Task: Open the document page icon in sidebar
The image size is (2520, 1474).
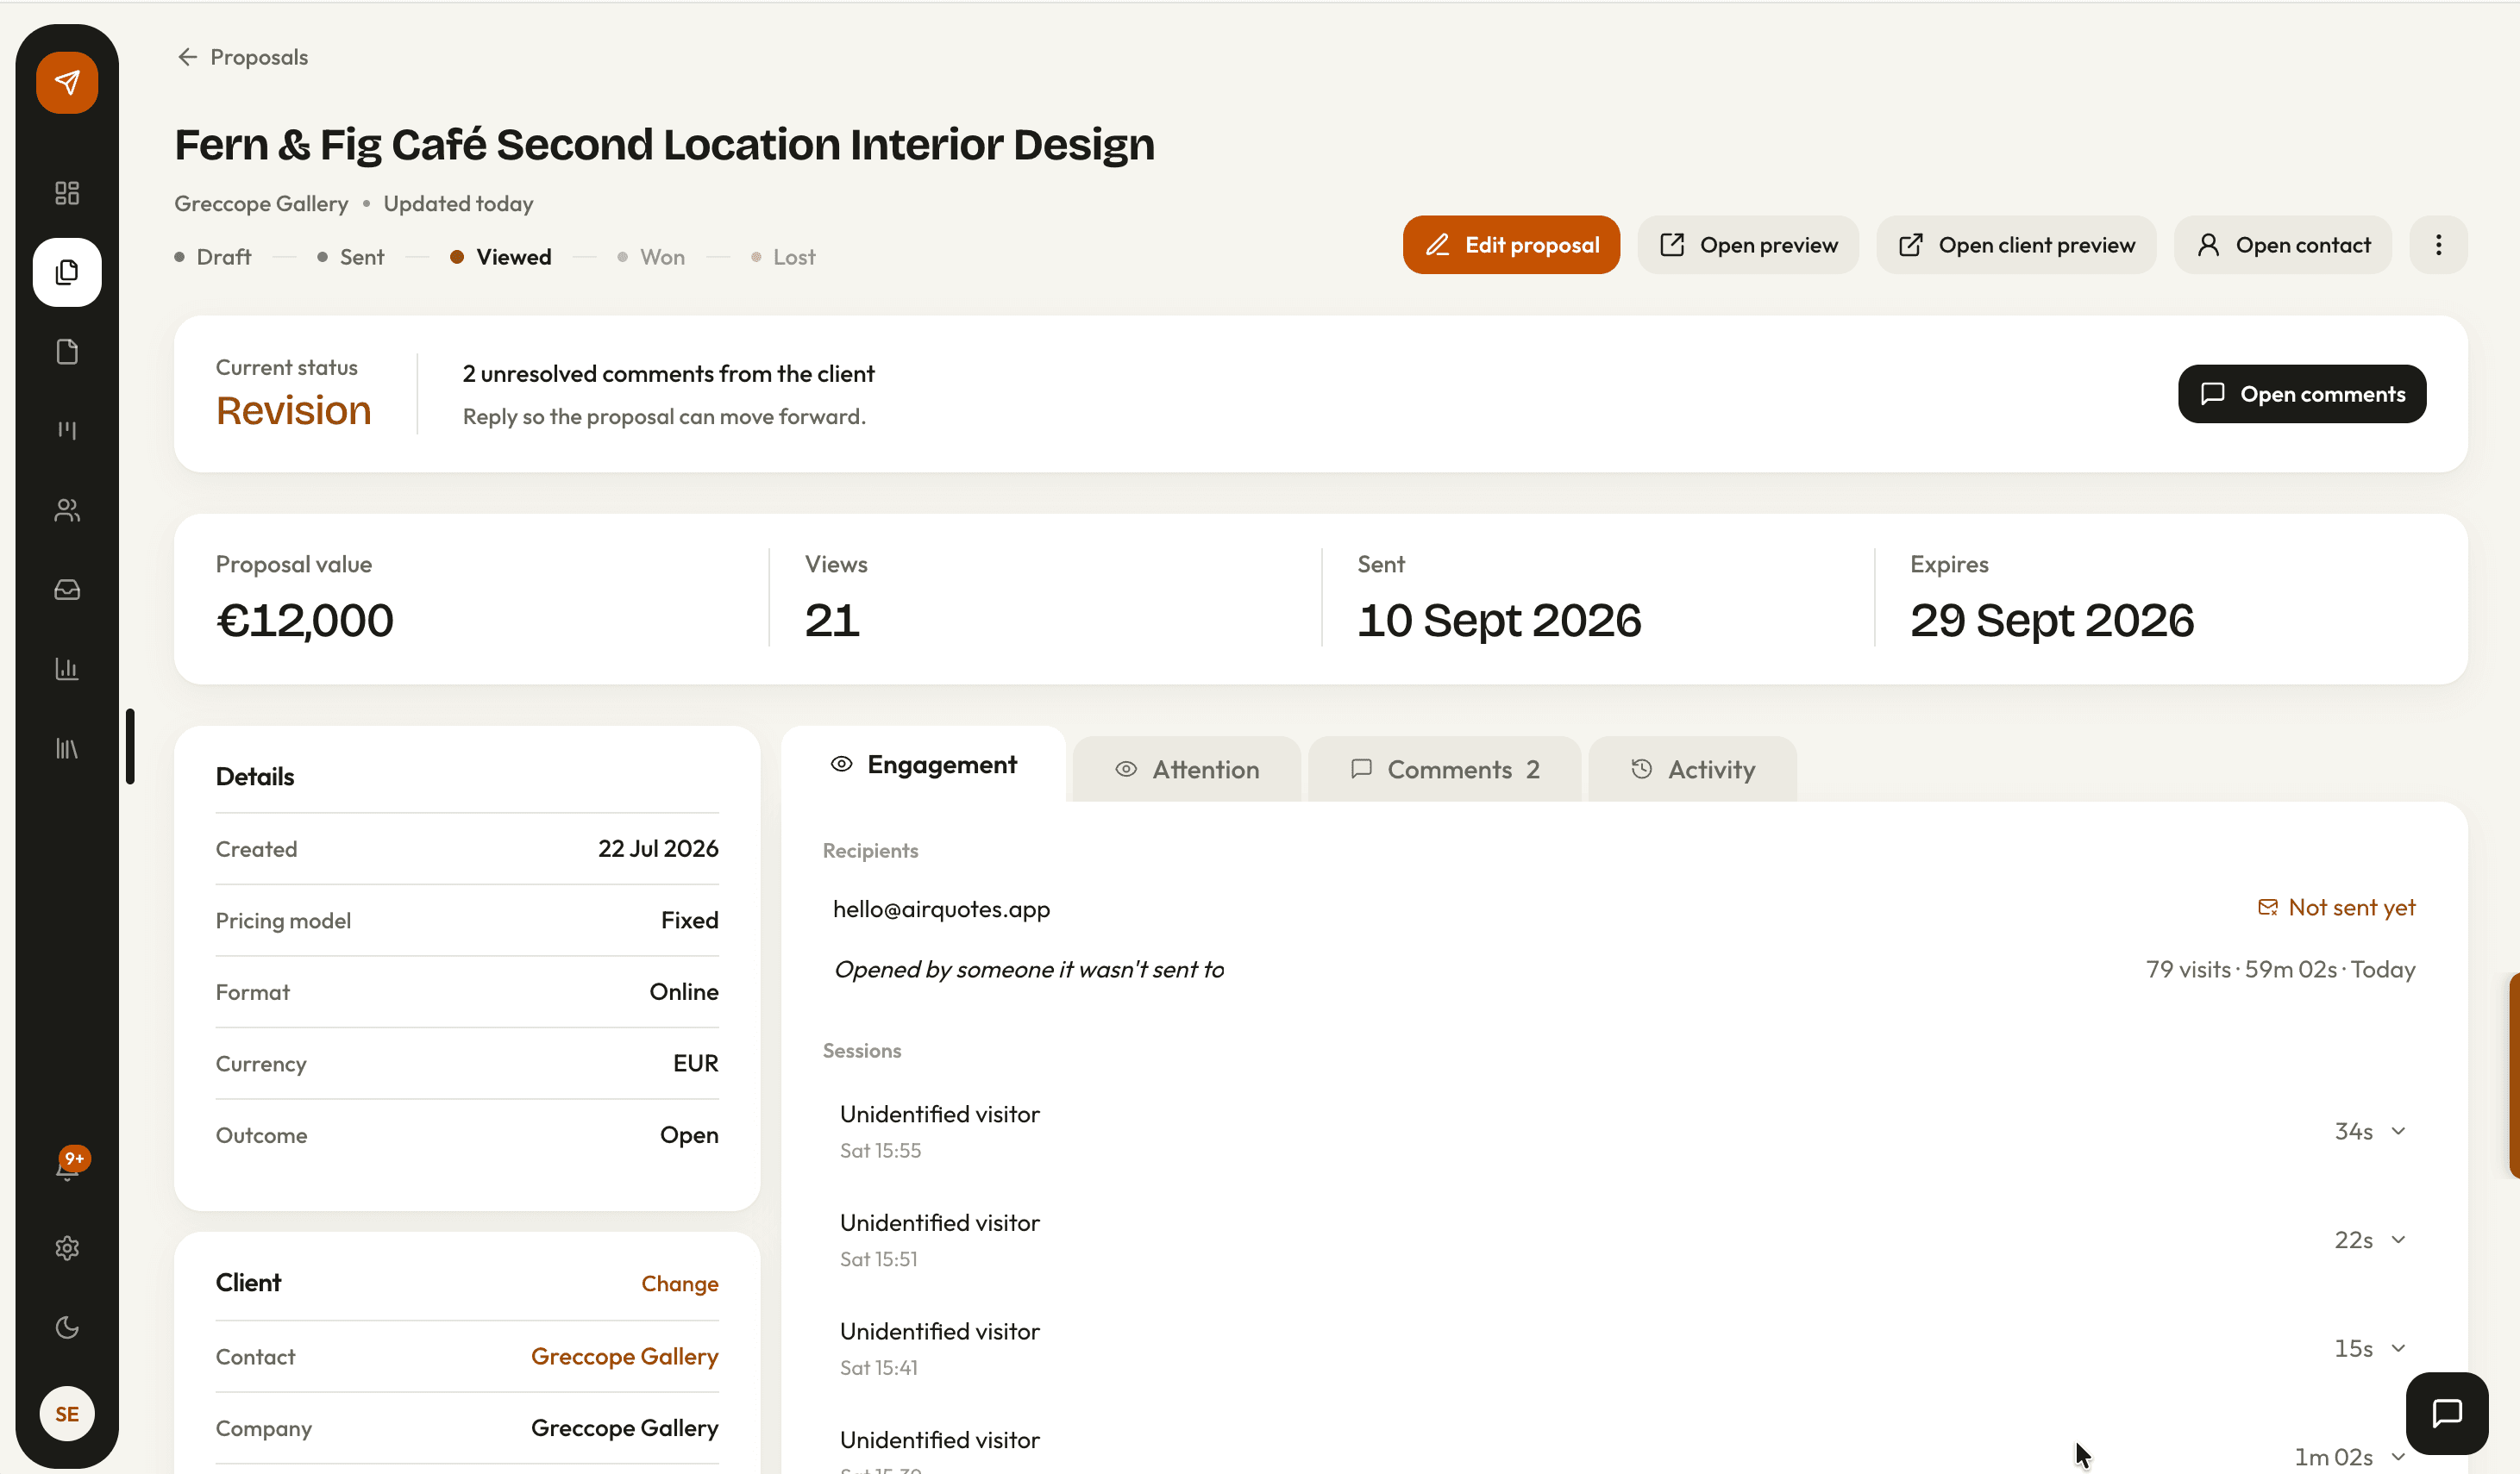Action: click(x=67, y=352)
